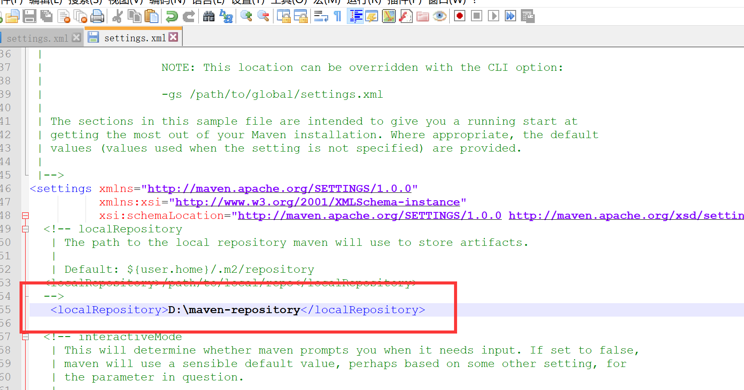The image size is (744, 390).
Task: Run the macro multiple times
Action: click(510, 17)
